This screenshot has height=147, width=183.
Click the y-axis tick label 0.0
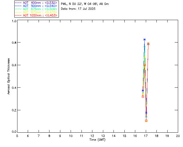tap(14, 132)
